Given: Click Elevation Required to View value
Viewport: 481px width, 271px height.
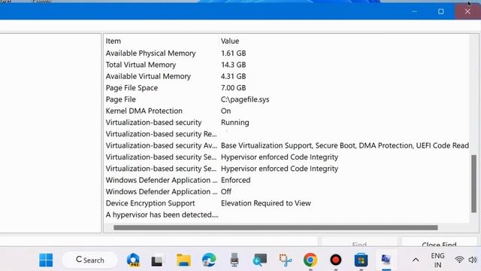Looking at the screenshot, I should pos(265,203).
